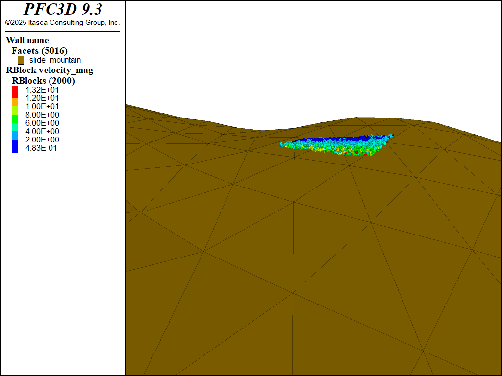This screenshot has height=376, width=502.
Task: Select the 'Wall name' legend heading
Action: coord(27,40)
